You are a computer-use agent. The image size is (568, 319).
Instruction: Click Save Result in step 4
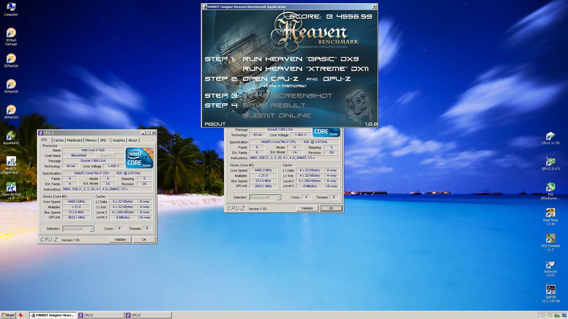tap(274, 105)
